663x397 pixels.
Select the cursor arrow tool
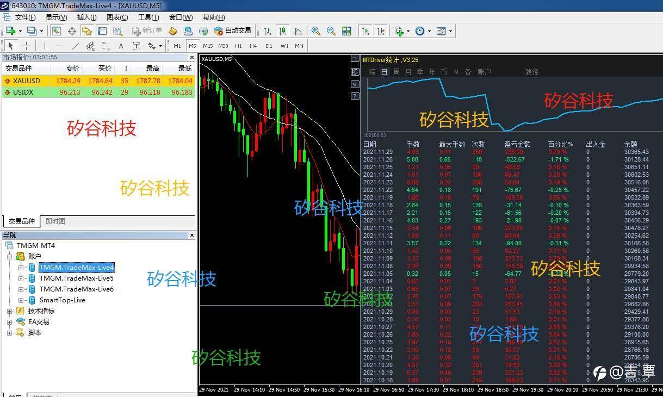(x=10, y=46)
